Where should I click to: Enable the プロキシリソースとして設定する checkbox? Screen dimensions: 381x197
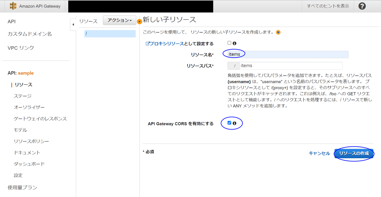click(229, 43)
